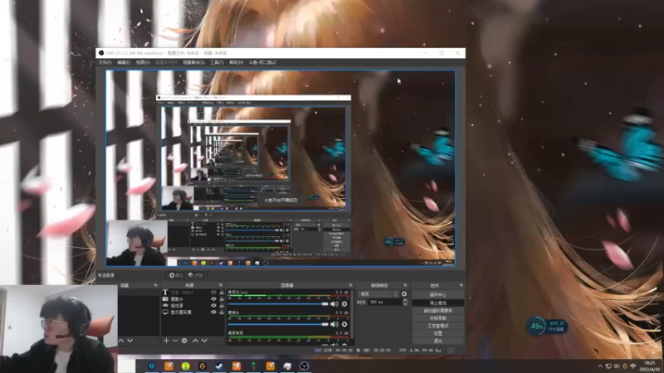The image size is (664, 373).
Task: Toggle lock on the game source row
Action: 222,305
